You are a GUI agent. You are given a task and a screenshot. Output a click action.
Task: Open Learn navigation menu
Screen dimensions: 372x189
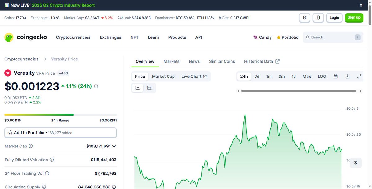coord(153,37)
